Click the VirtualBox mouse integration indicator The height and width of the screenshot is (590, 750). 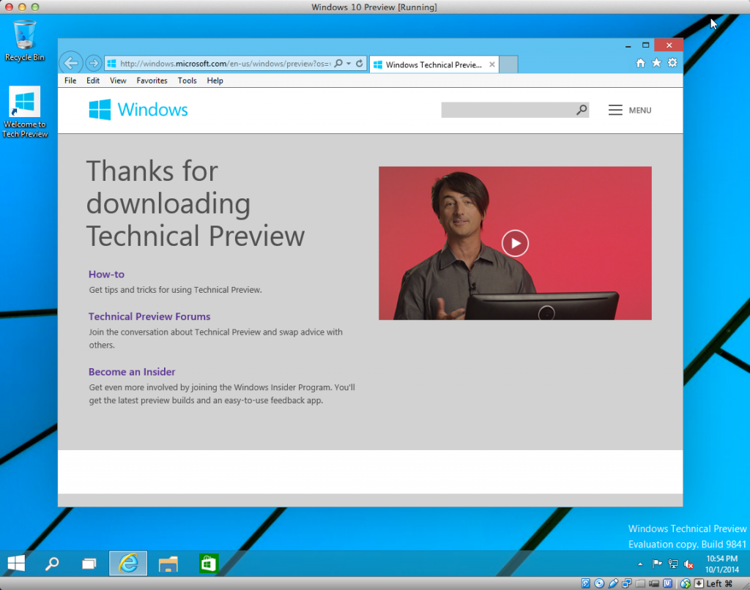[686, 583]
